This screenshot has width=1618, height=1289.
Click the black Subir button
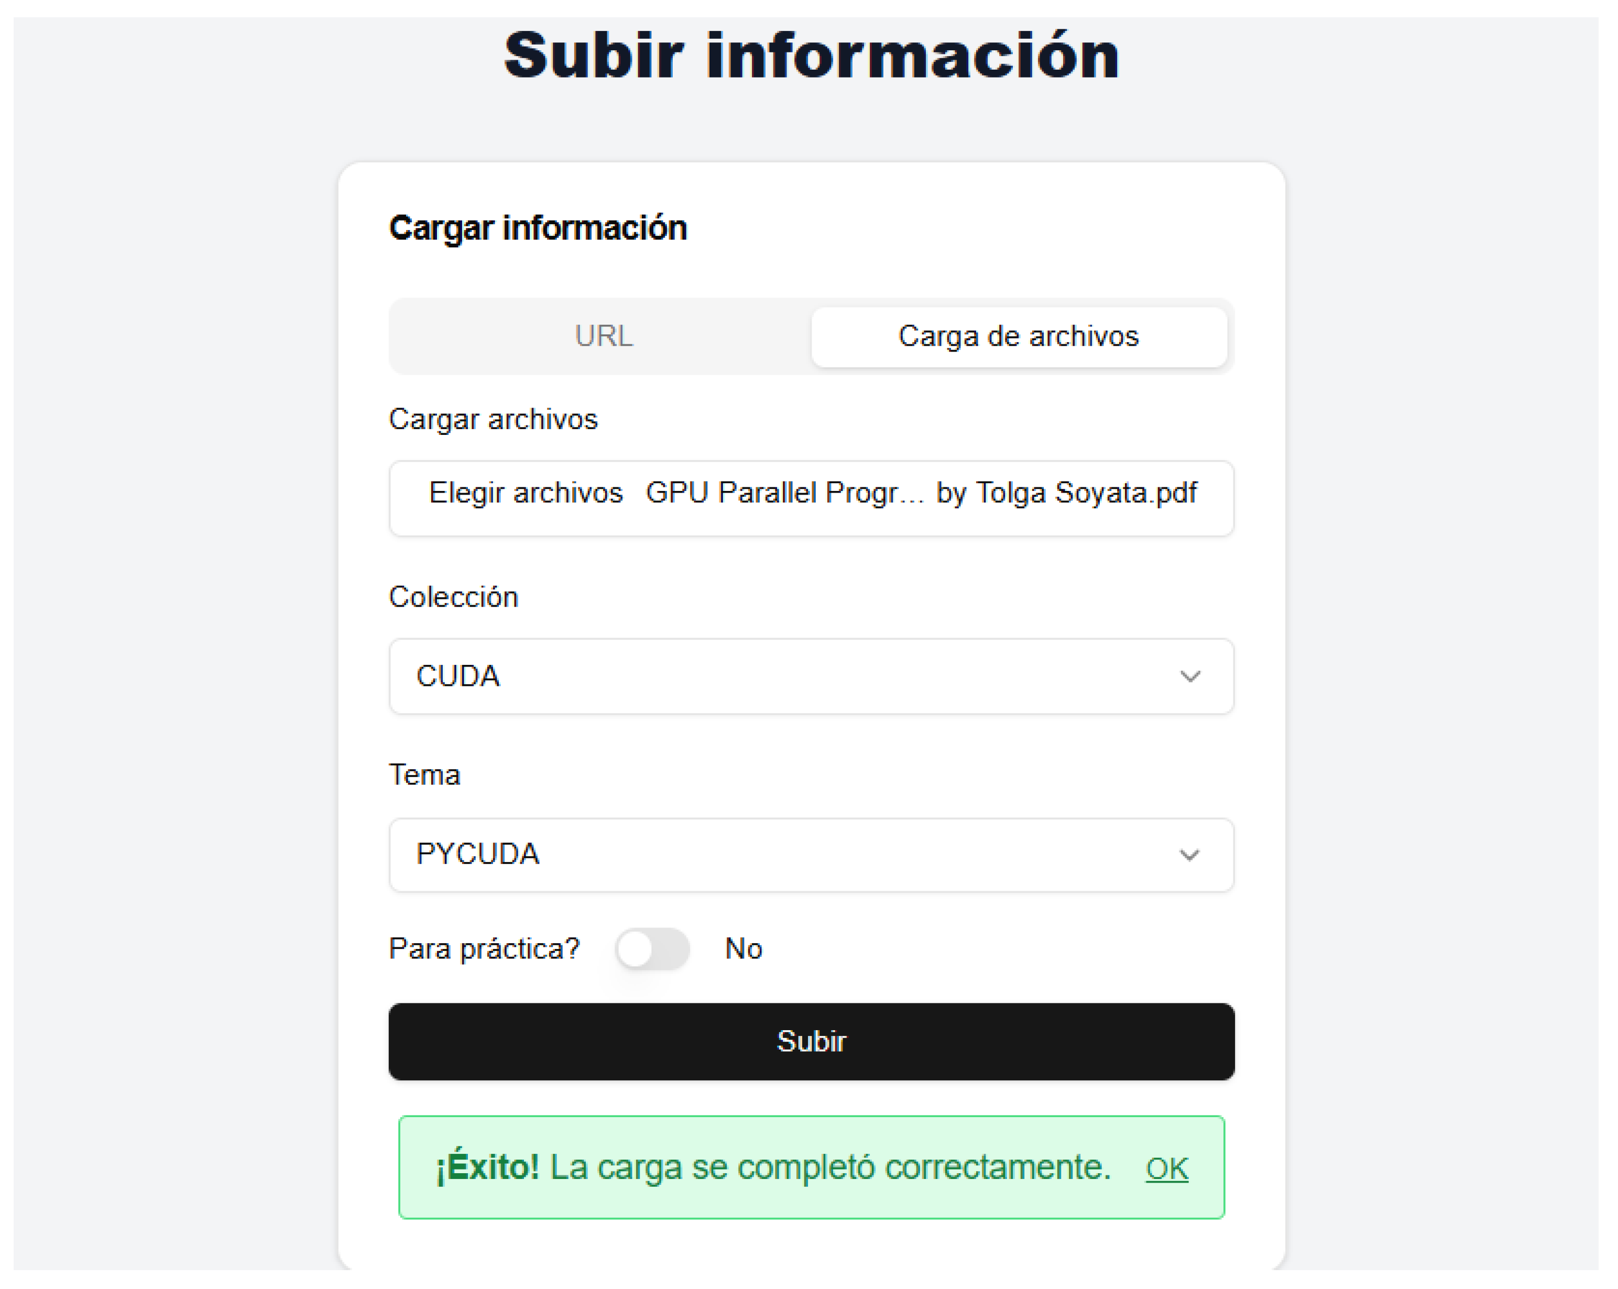(x=811, y=1041)
